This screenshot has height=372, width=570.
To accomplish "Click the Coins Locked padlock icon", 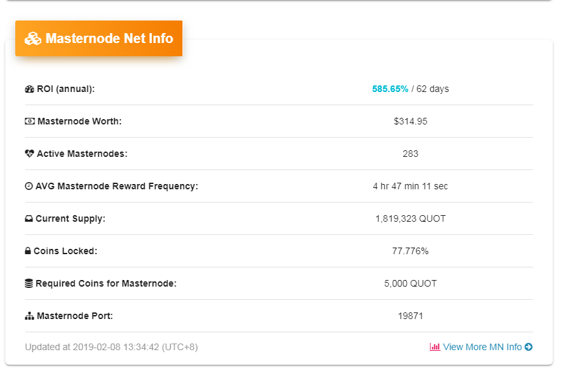I will coord(28,251).
